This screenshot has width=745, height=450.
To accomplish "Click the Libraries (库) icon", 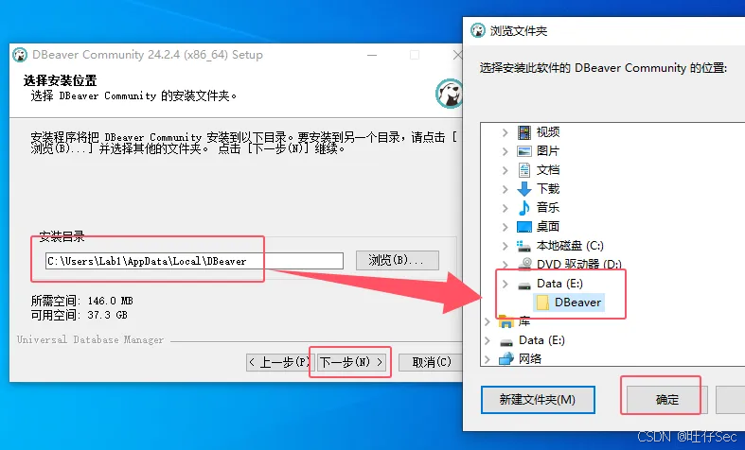I will [506, 321].
